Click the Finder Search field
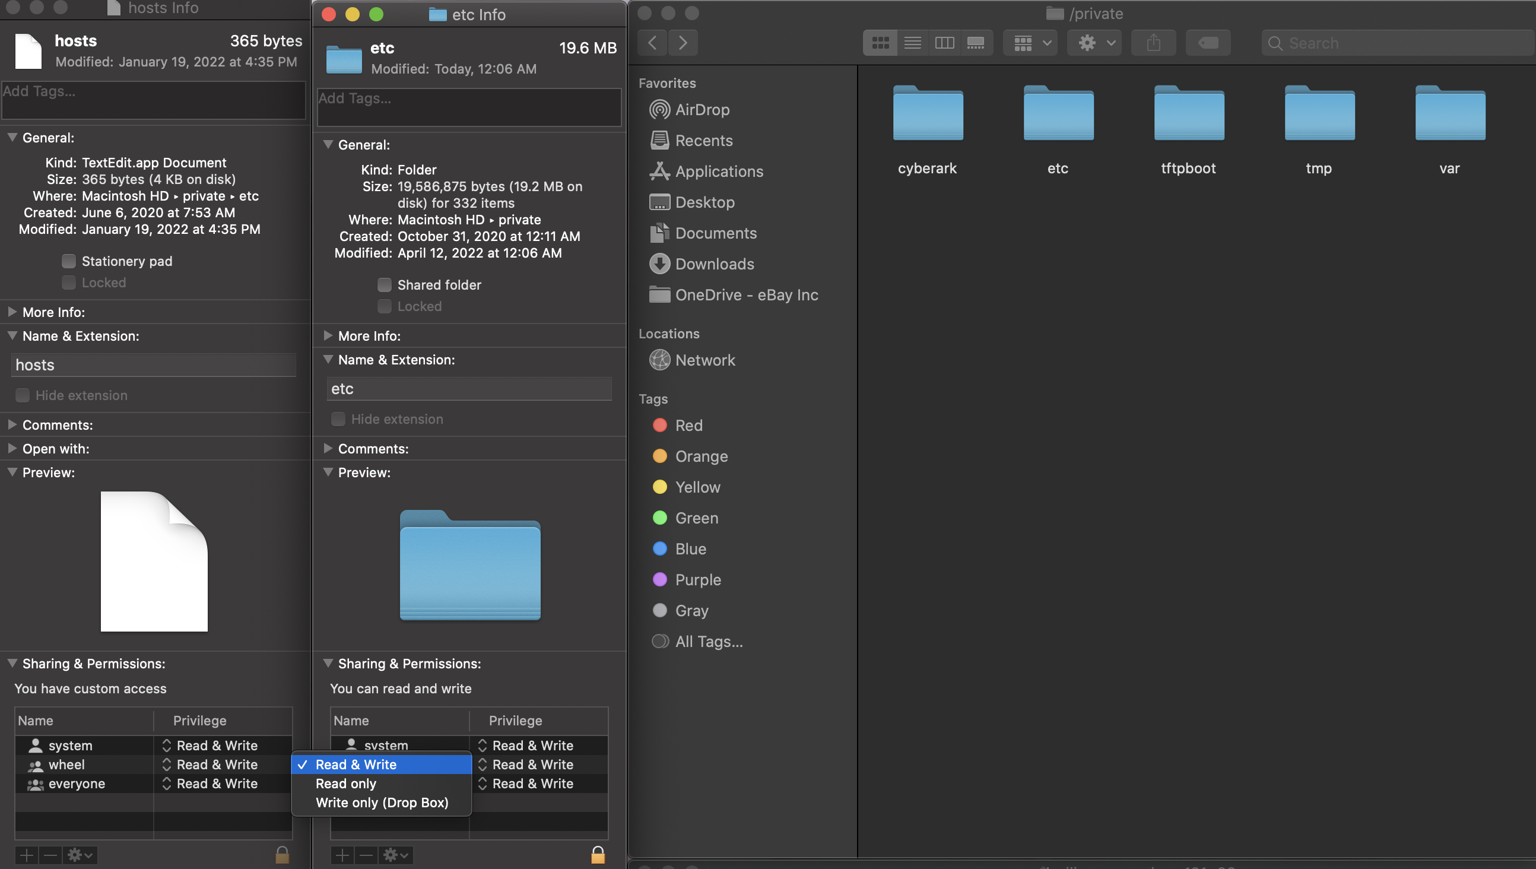Viewport: 1536px width, 869px height. click(1398, 43)
